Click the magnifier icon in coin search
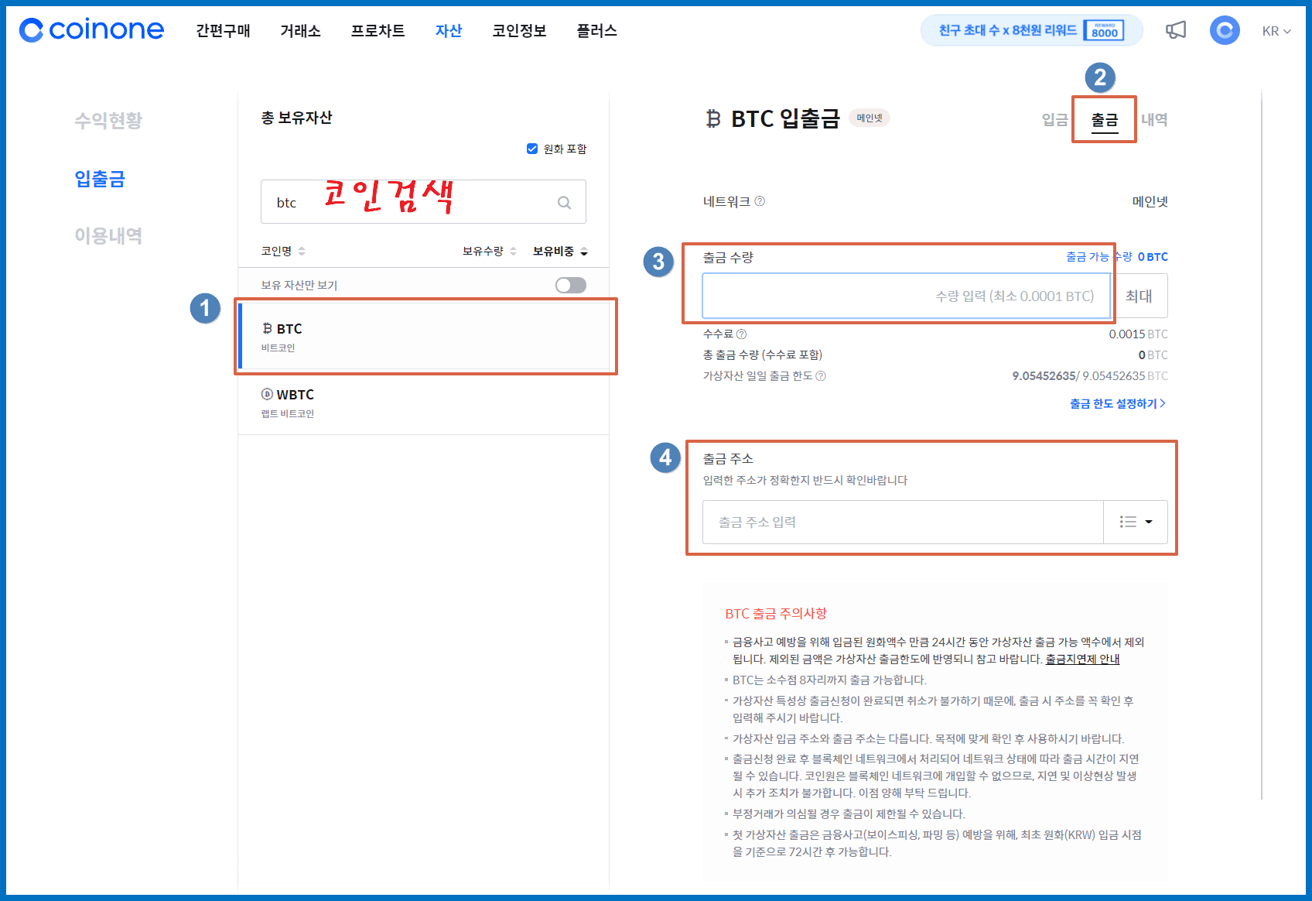The height and width of the screenshot is (901, 1312). click(x=564, y=201)
